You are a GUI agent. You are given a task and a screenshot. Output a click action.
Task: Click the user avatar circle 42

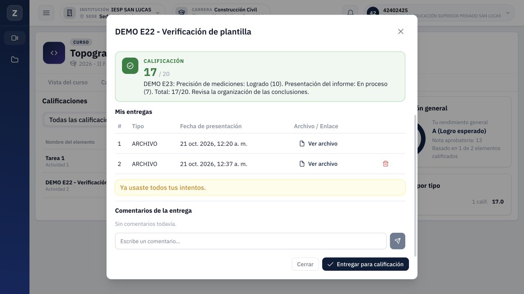coord(373,13)
